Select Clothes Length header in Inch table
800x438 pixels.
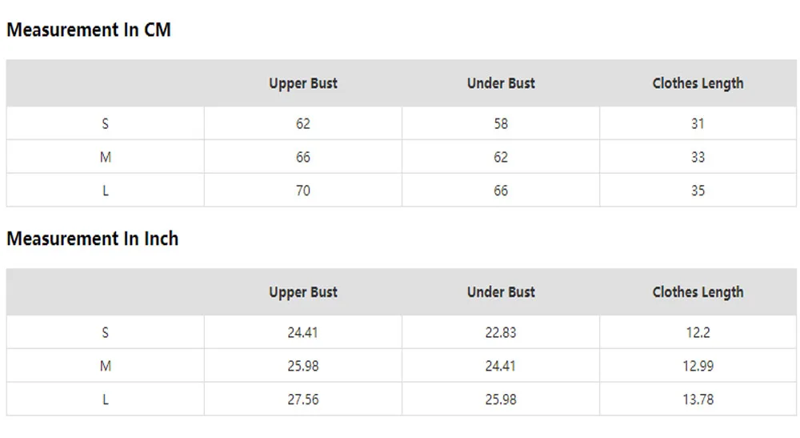pyautogui.click(x=698, y=292)
